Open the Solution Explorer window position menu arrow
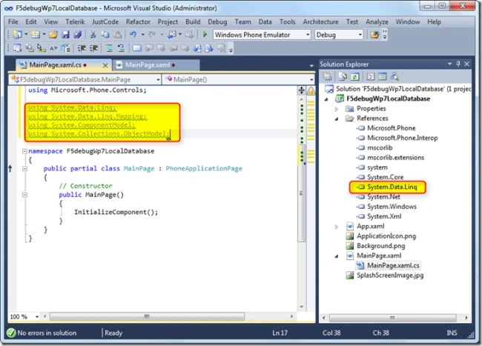The width and height of the screenshot is (482, 346). pos(449,64)
